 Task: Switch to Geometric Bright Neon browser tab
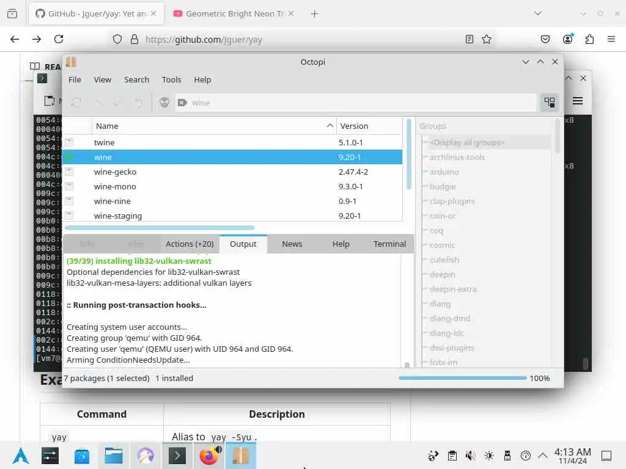[234, 13]
